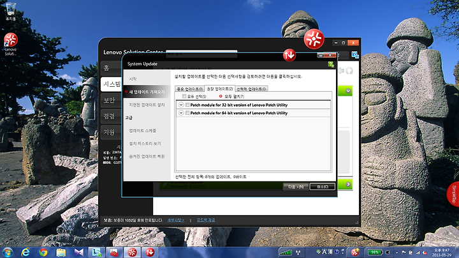Check the 32-bit Patch module checkbox
459x258 pixels.
(x=187, y=105)
